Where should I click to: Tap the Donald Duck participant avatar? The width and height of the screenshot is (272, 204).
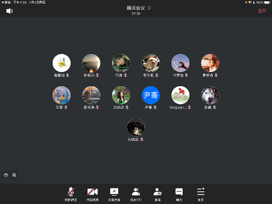point(62,95)
